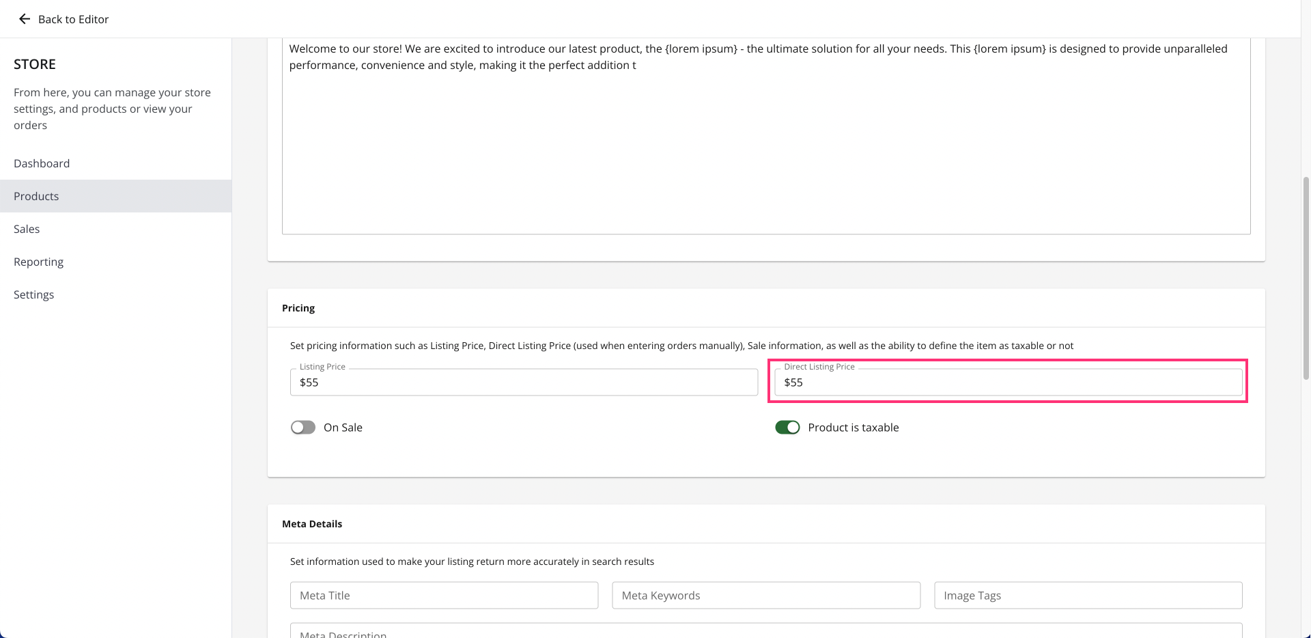This screenshot has height=638, width=1311.
Task: Open the Dashboard menu item
Action: pos(116,163)
